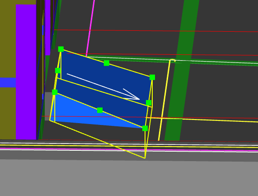Select the green midpoint handle on panel's right edge
258x196 pixels.
(x=149, y=103)
